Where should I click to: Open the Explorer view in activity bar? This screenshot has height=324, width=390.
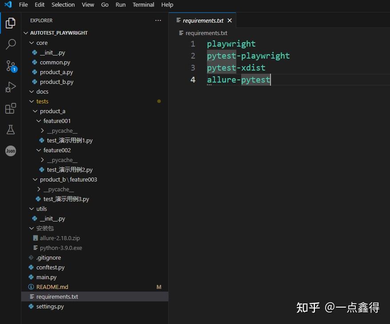coord(11,23)
